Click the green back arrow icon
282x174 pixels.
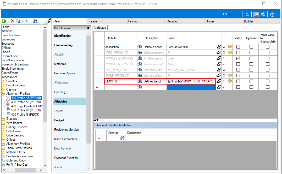point(4,21)
